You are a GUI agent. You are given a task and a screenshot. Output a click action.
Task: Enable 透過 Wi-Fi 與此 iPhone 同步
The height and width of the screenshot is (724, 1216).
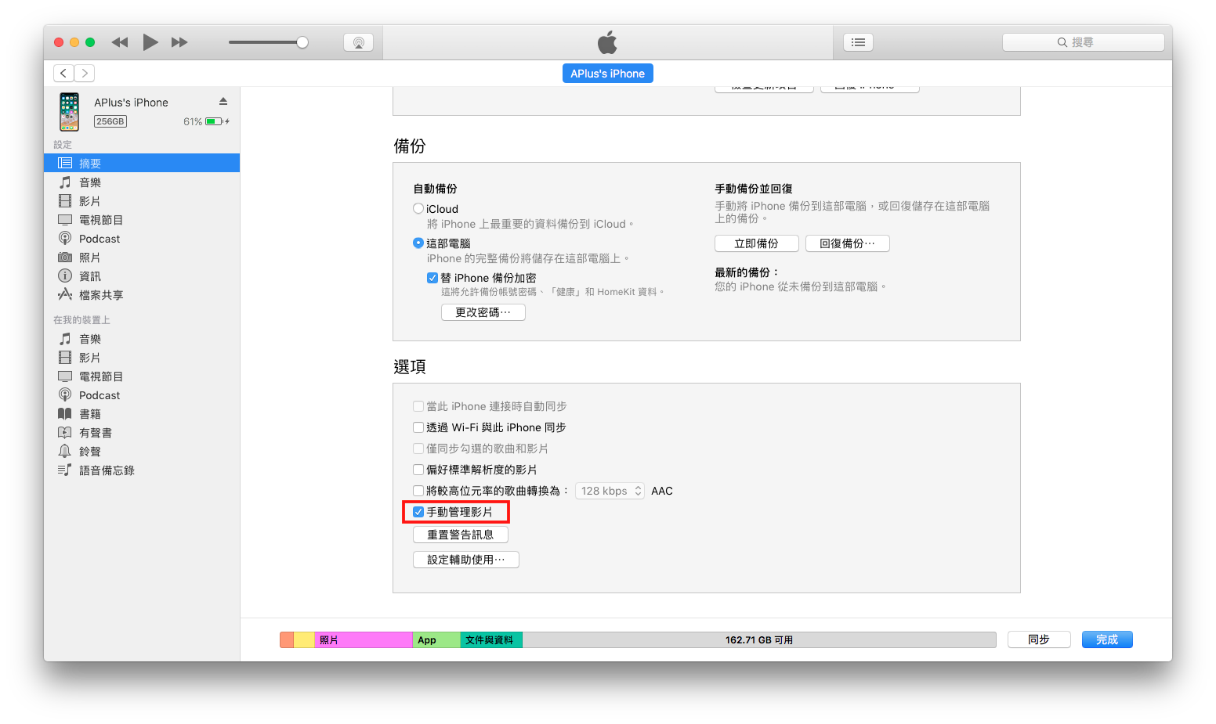point(418,427)
